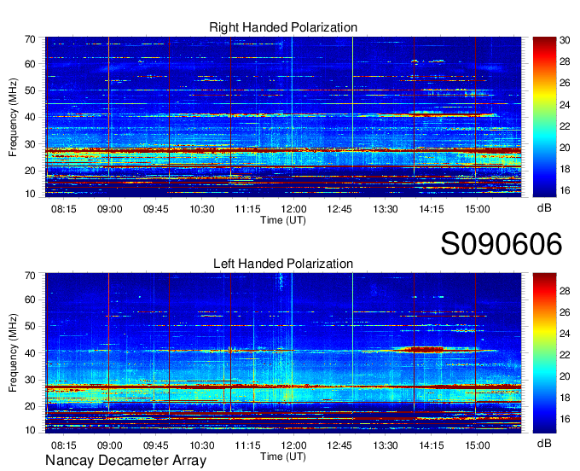Screen dimensions: 580x471
Task: Click 20 MHz tick on Right Handed frequency axis
Action: (x=30, y=171)
